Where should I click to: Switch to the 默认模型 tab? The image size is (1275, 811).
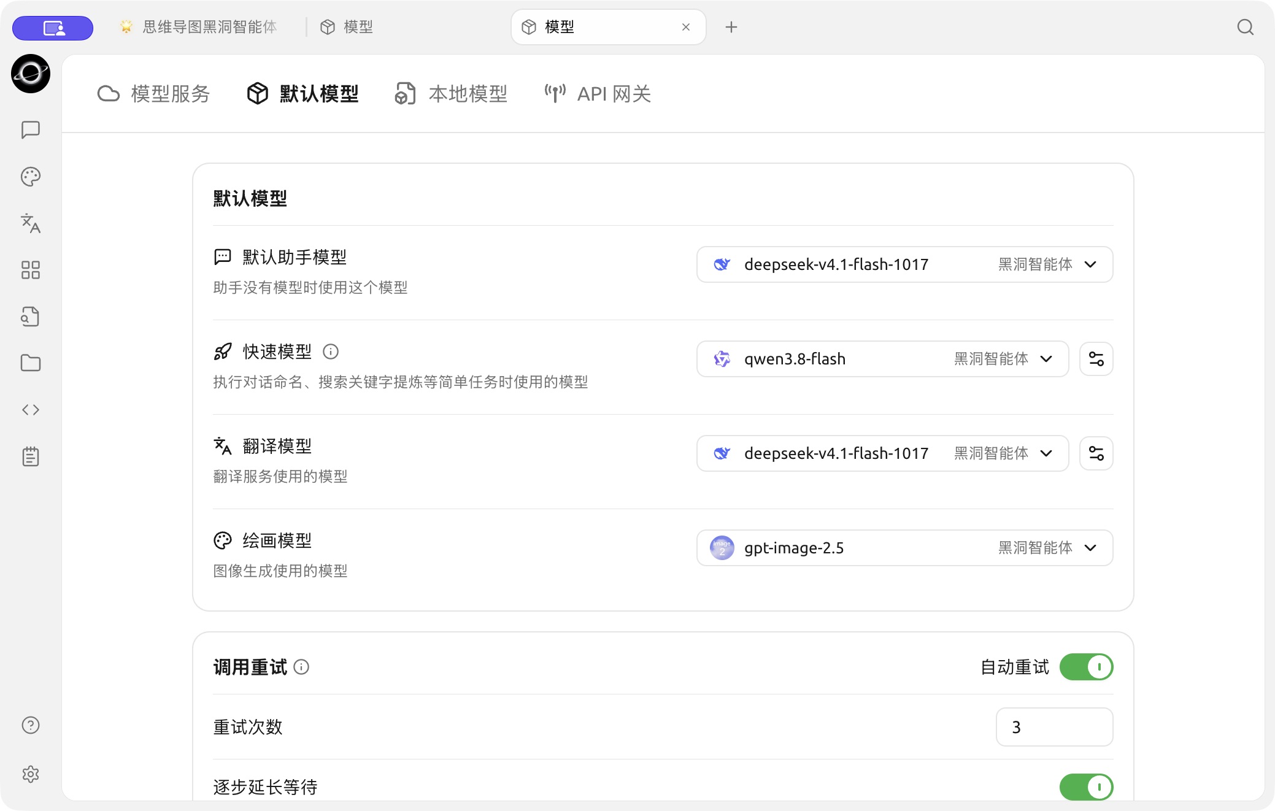tap(302, 94)
